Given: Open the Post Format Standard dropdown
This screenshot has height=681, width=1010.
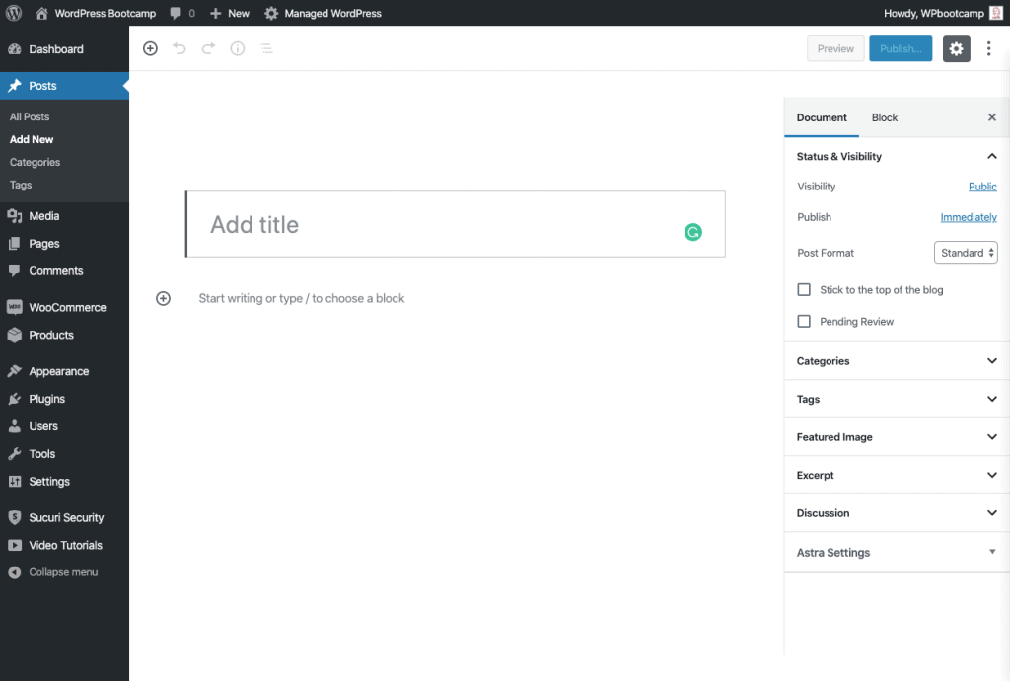Looking at the screenshot, I should [x=966, y=253].
